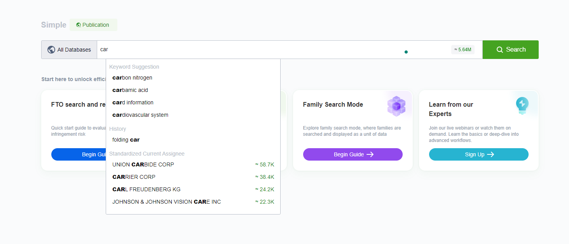This screenshot has width=569, height=244.
Task: Click the globe icon beside All Databases
Action: pos(51,50)
